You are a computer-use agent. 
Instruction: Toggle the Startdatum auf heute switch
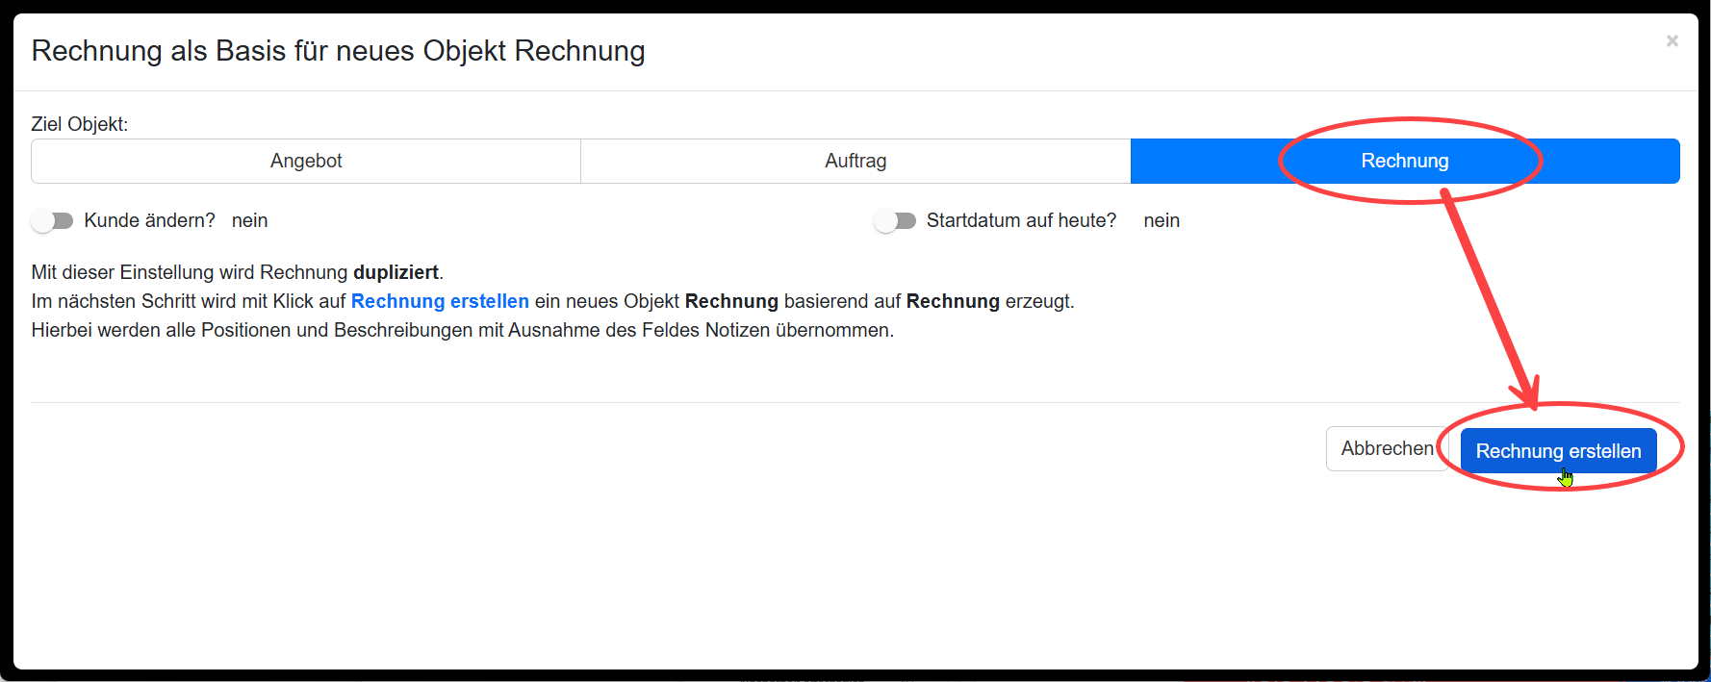pos(895,221)
